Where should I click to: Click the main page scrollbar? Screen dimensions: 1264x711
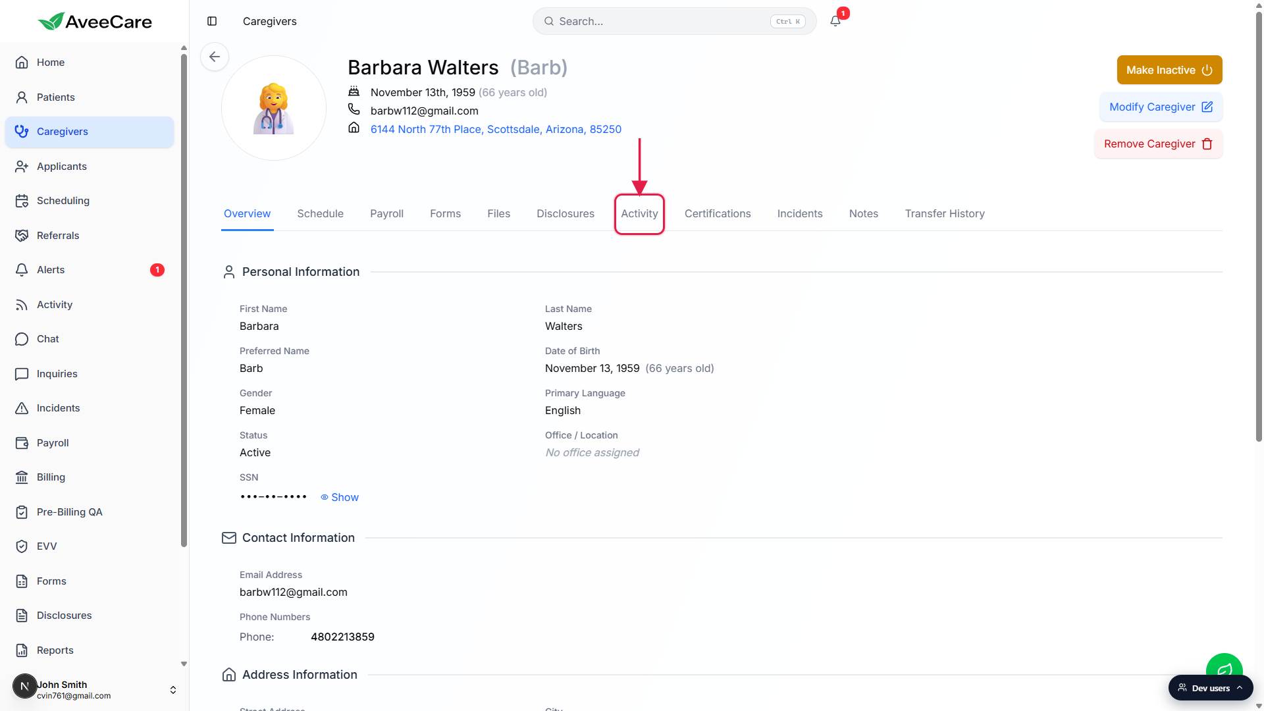pyautogui.click(x=1259, y=227)
